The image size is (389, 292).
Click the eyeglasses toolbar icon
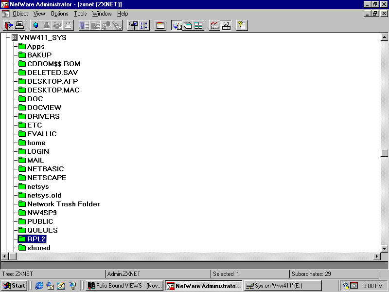point(226,25)
